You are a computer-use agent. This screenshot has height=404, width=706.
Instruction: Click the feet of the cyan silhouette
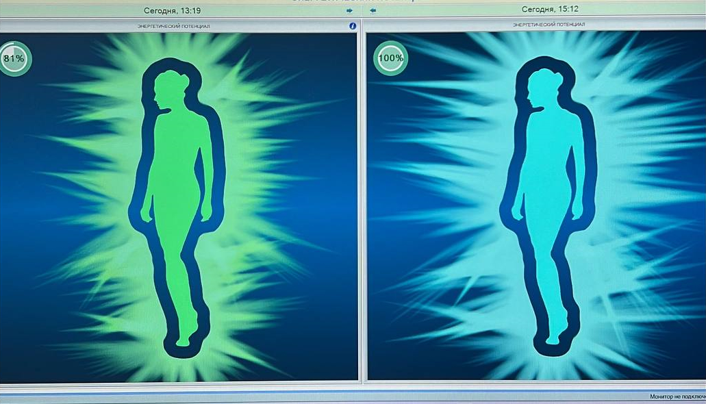[557, 337]
